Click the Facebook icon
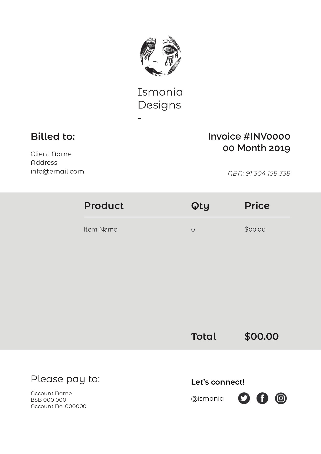Screen dimensions: 321x454 click(262, 398)
